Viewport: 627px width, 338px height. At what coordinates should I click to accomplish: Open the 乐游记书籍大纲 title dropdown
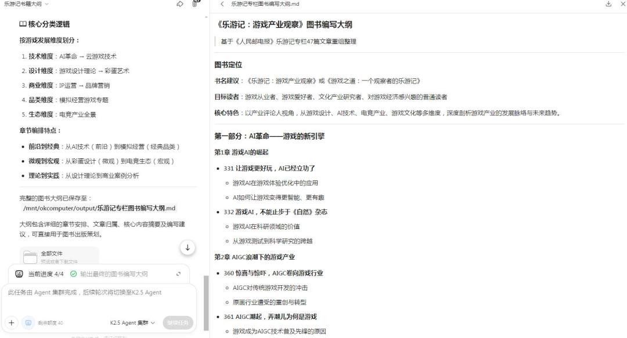tap(26, 4)
